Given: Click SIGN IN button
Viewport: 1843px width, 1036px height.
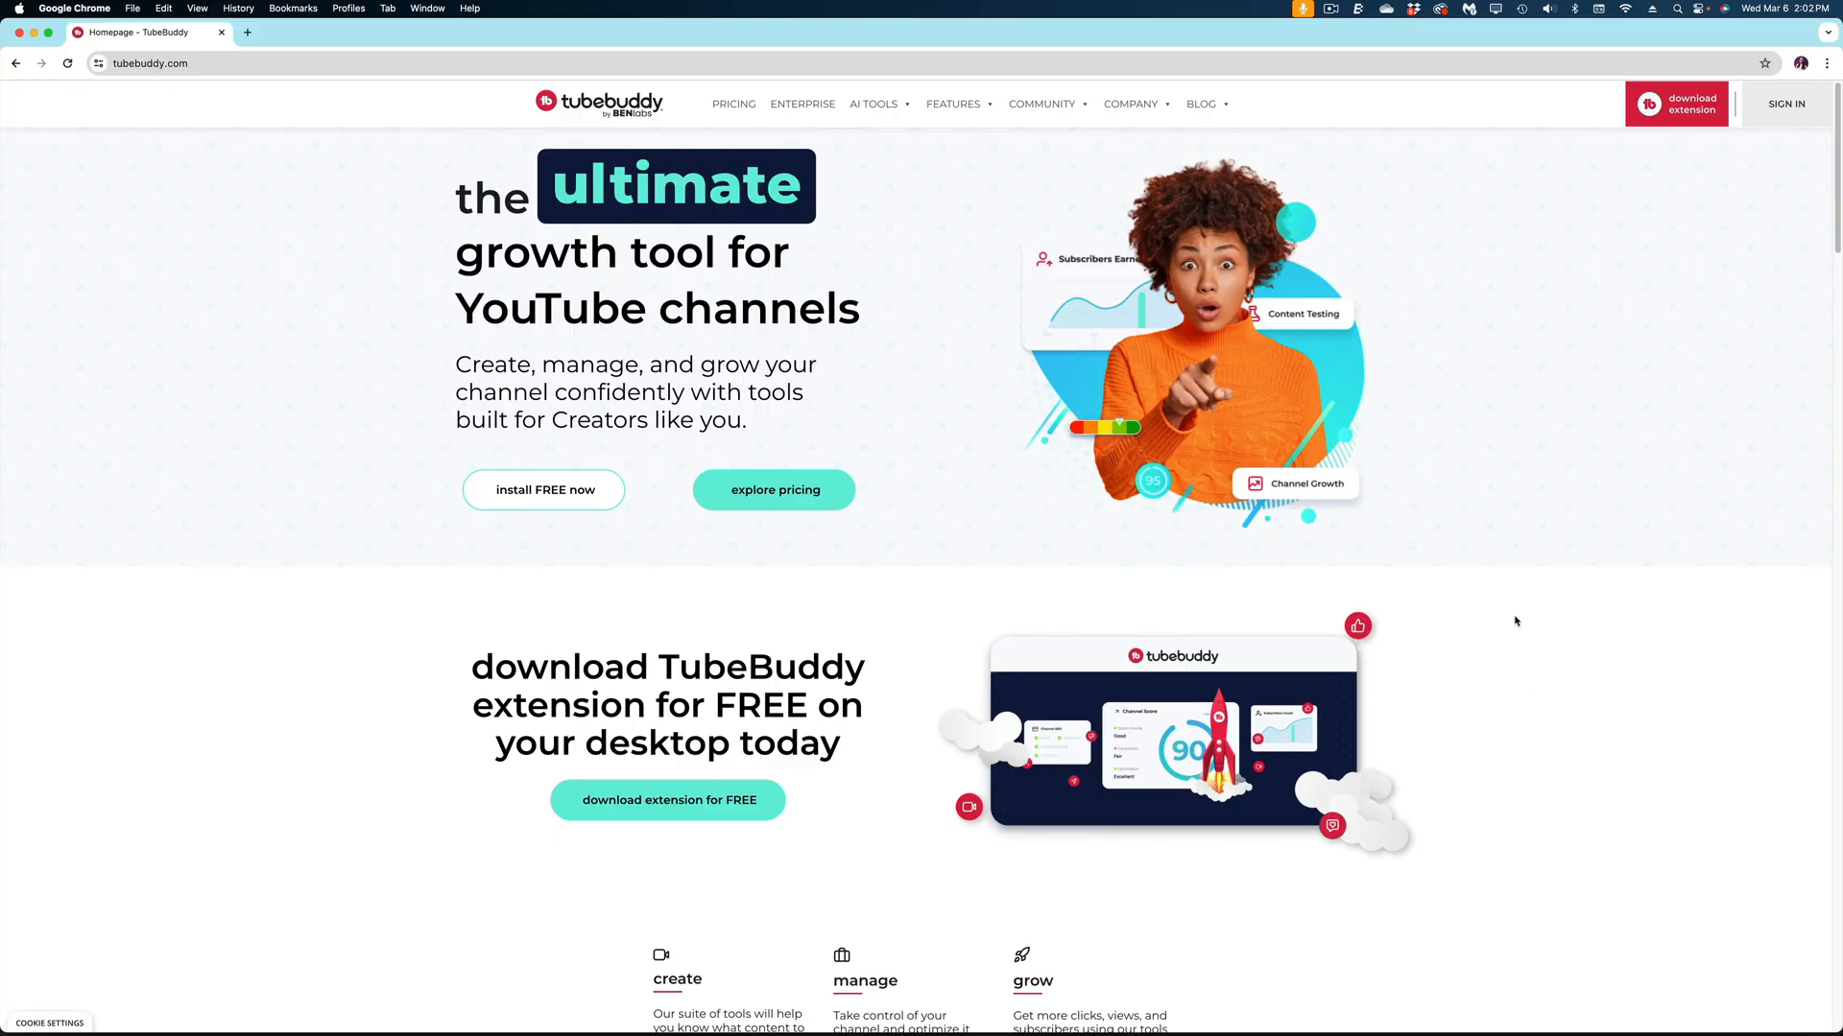Looking at the screenshot, I should tap(1787, 104).
